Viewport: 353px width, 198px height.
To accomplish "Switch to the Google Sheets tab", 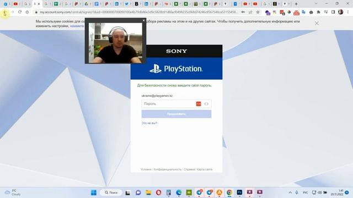I will tap(56, 4).
